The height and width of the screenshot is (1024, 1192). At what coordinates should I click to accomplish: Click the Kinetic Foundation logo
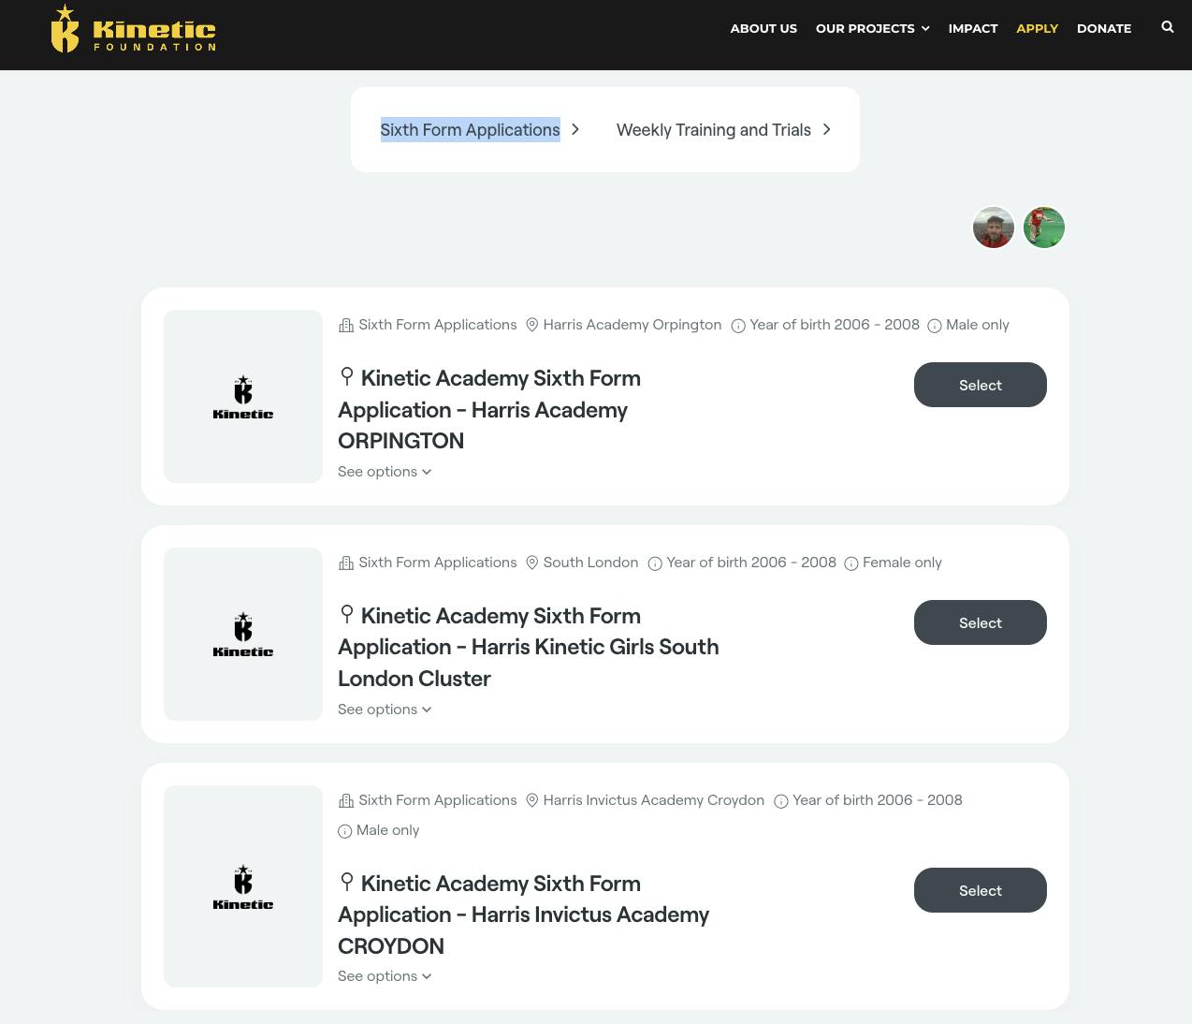[x=133, y=28]
